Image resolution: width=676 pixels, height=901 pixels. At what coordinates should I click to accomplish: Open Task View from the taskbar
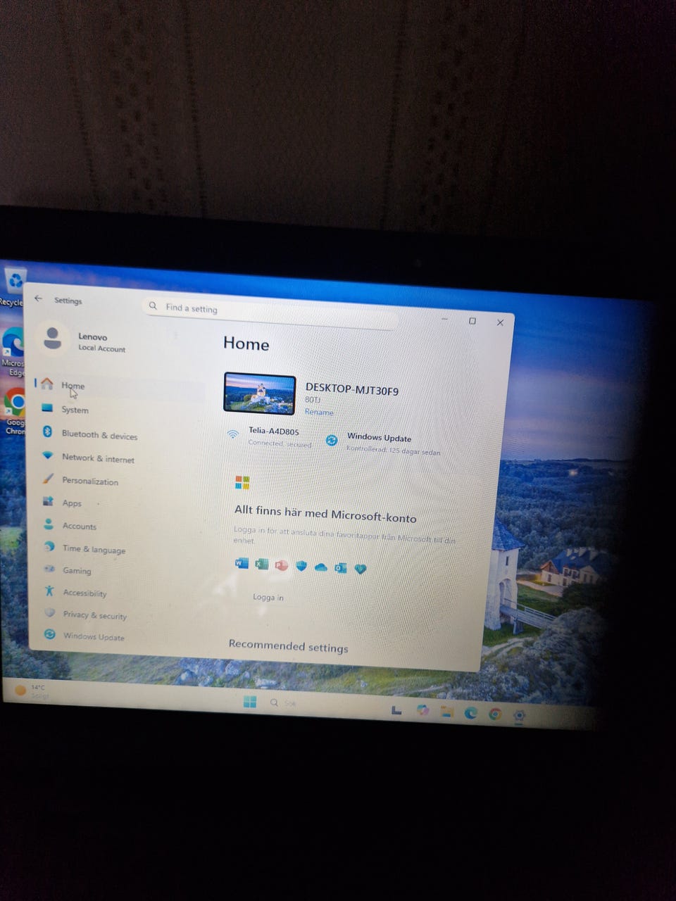click(x=396, y=710)
